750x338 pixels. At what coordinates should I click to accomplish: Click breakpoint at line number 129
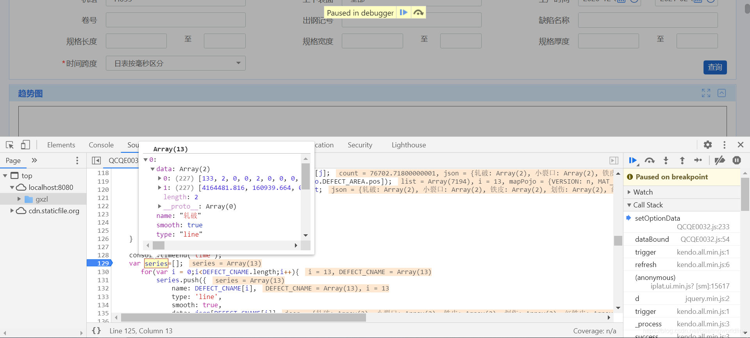pos(100,263)
